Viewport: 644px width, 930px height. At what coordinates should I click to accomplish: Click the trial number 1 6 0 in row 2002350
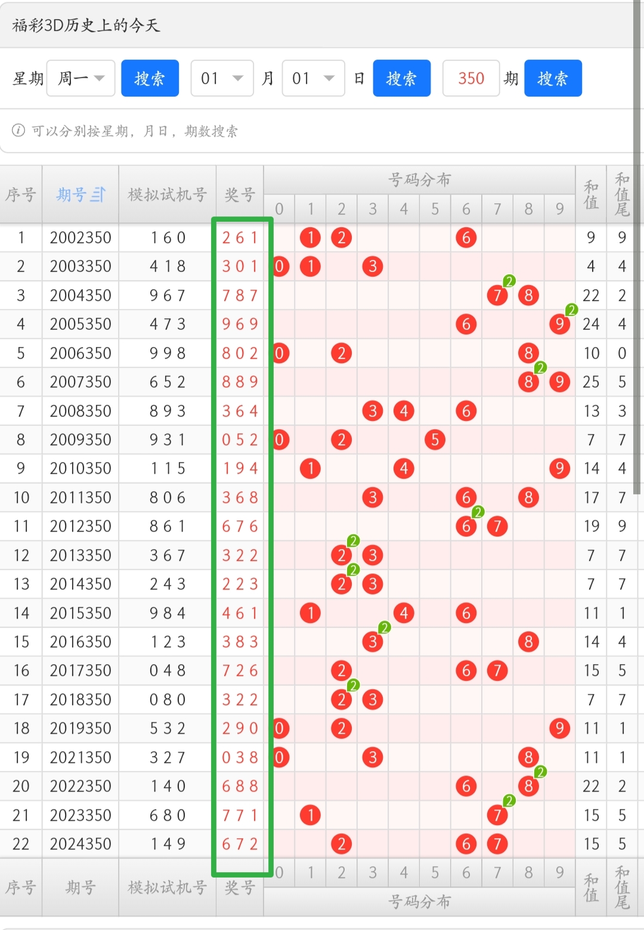pos(168,237)
